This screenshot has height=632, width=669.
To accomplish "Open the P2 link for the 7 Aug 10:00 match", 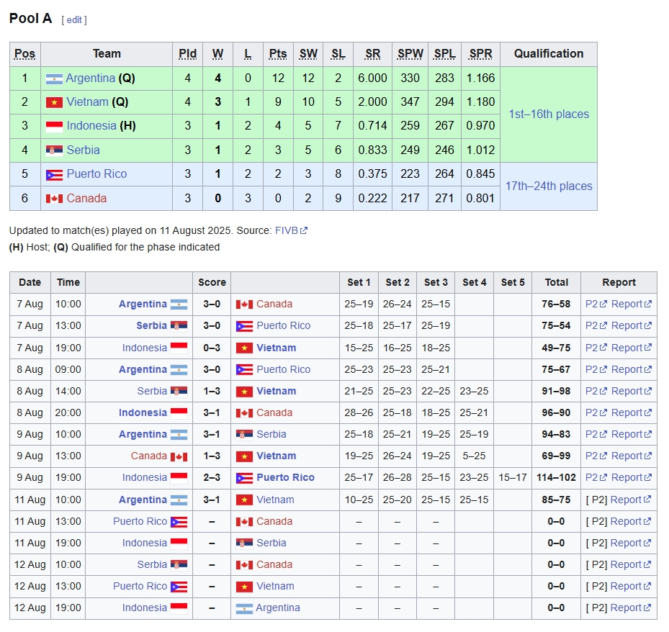I will [x=592, y=304].
